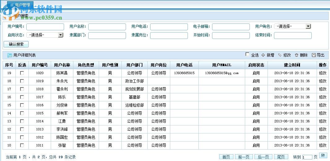This screenshot has height=161, width=330.
Task: Click the 用户详细列表 table icon
Action: pos(10,55)
